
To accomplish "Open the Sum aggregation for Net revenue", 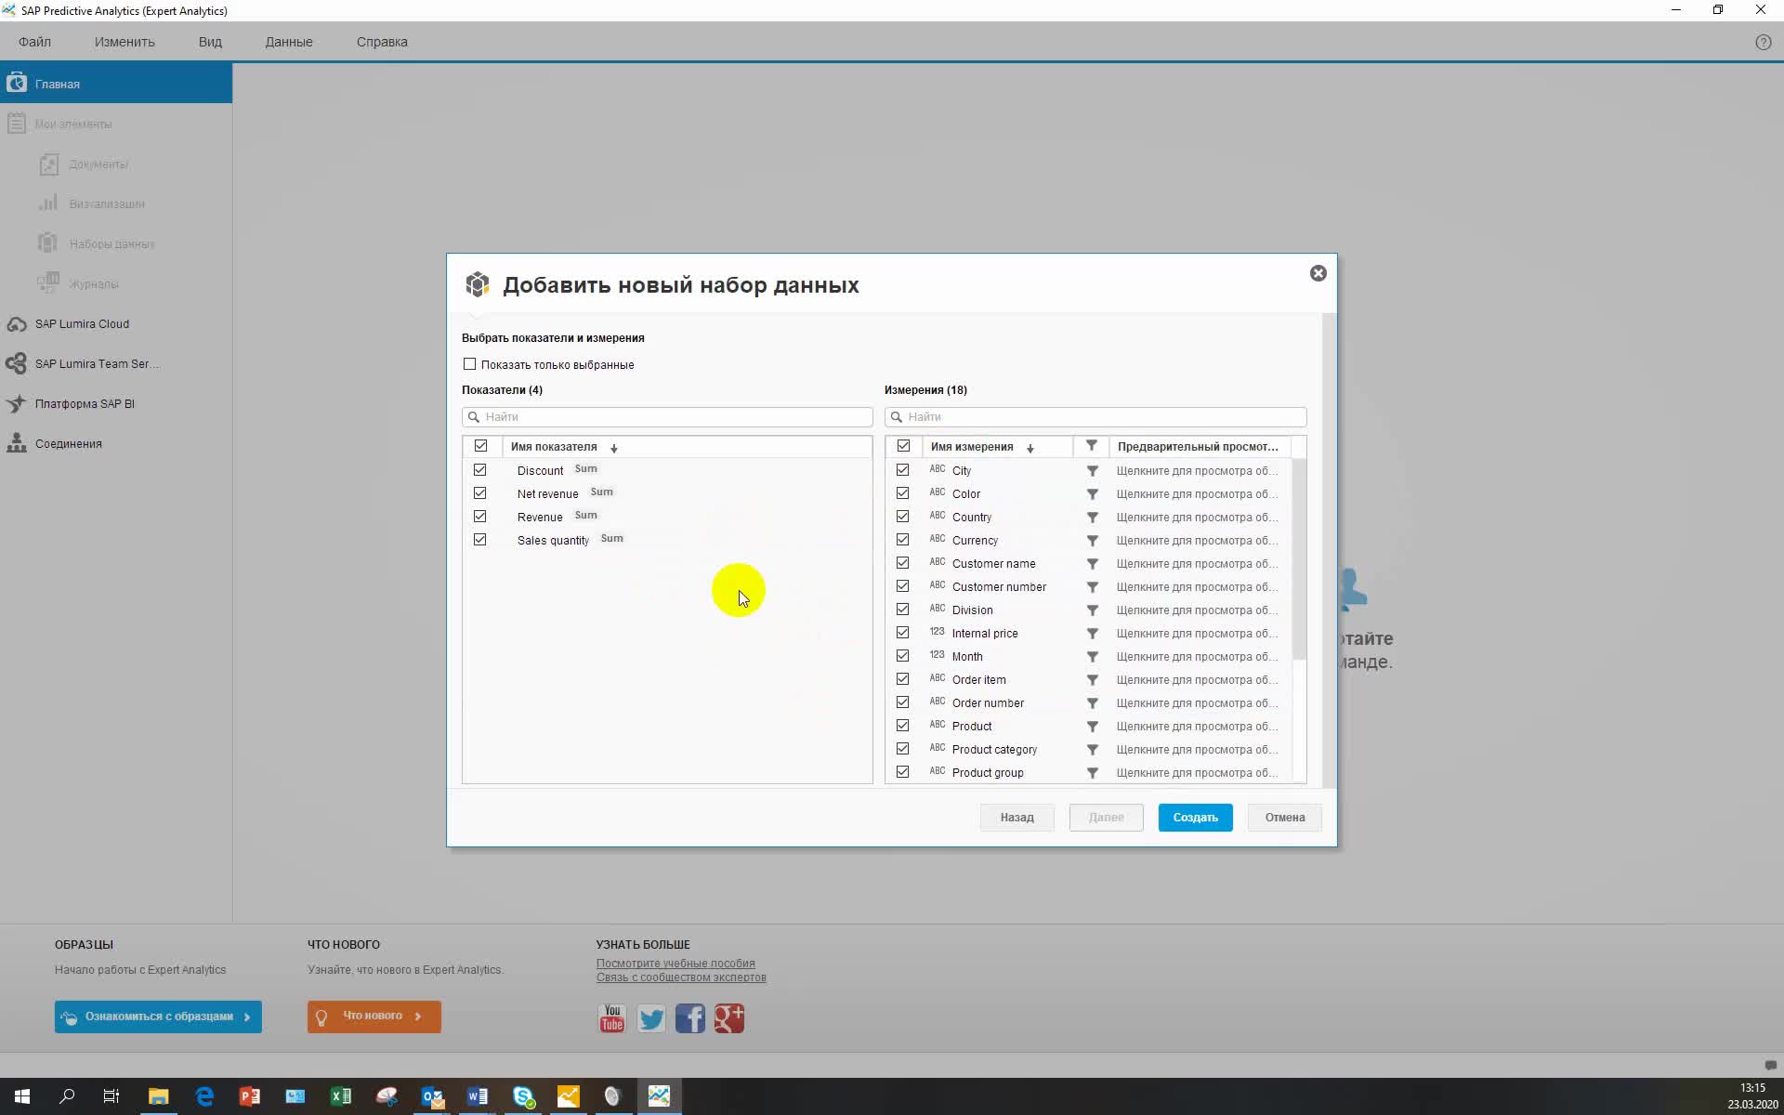I will point(601,492).
